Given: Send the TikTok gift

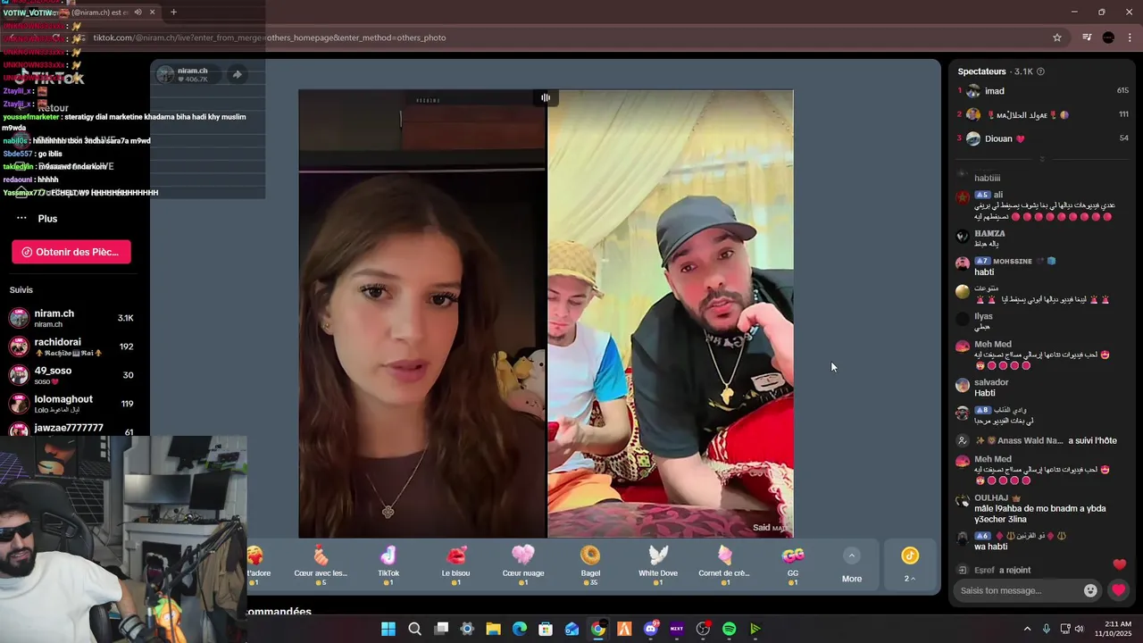Looking at the screenshot, I should [388, 564].
